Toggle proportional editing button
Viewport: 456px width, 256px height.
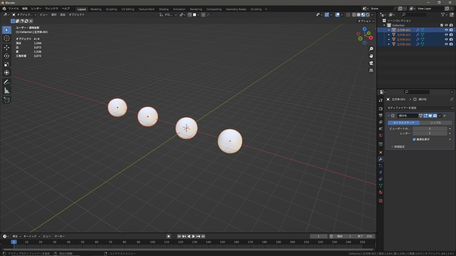point(203,15)
